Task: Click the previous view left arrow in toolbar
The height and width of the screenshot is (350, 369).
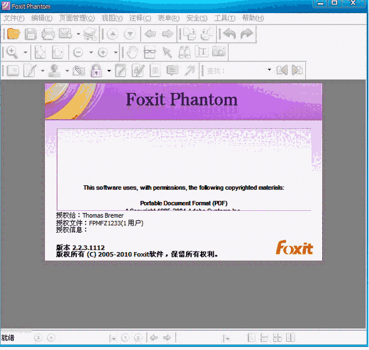Action: (x=150, y=34)
